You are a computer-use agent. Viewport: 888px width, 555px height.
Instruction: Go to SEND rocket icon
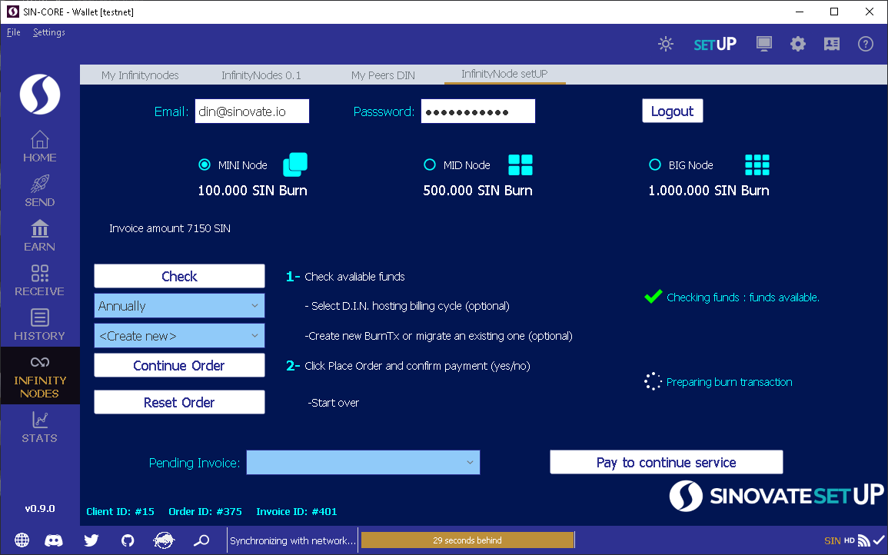coord(40,191)
